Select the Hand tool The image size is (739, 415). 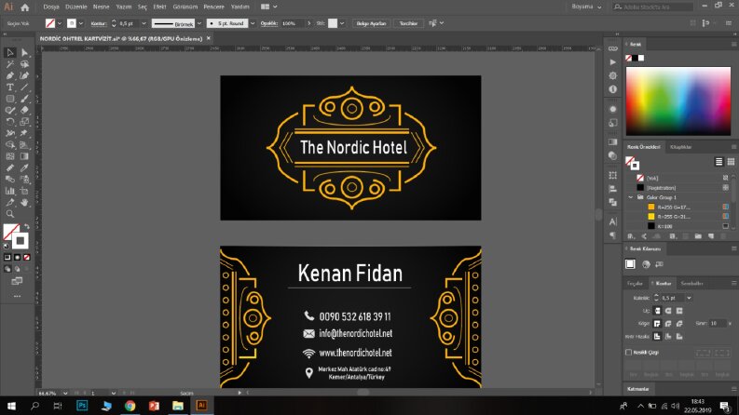pyautogui.click(x=24, y=202)
